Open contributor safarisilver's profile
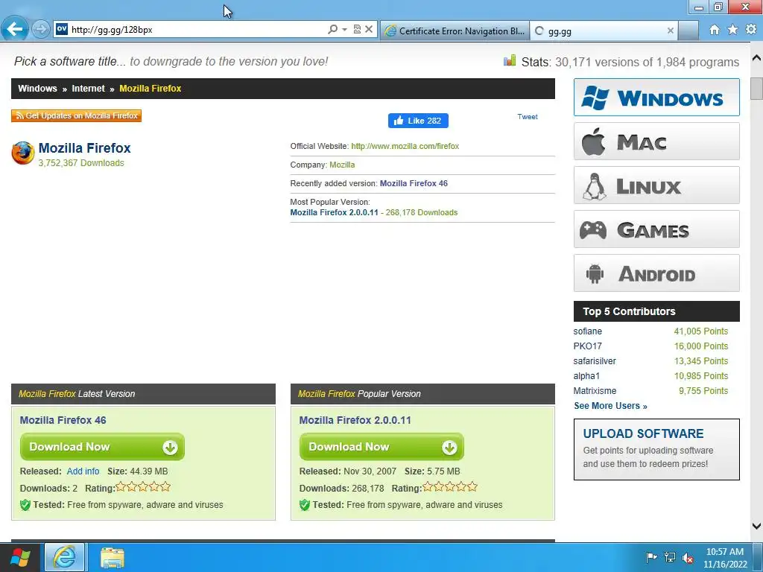 point(595,361)
